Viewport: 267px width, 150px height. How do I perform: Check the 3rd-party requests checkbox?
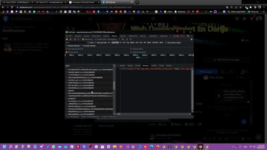click(82, 45)
